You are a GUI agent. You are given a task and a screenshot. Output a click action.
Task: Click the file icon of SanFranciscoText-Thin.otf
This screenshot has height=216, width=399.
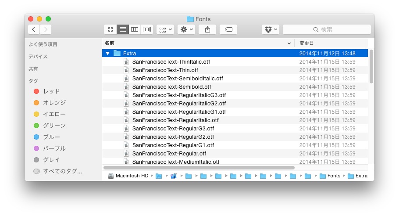click(126, 70)
